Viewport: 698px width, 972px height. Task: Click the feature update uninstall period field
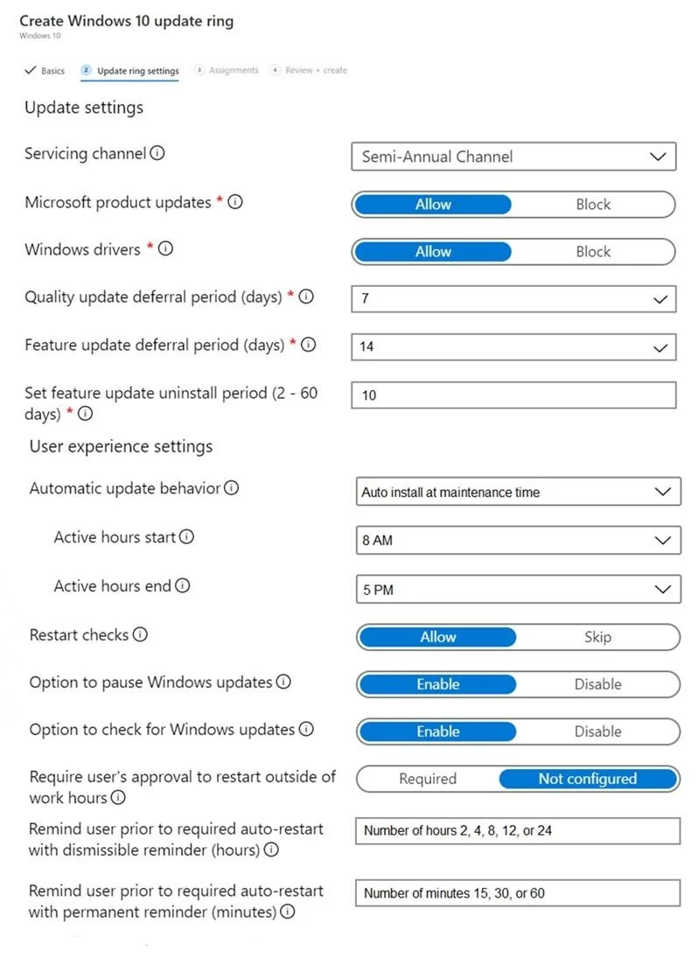pyautogui.click(x=513, y=395)
